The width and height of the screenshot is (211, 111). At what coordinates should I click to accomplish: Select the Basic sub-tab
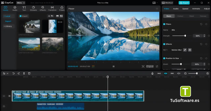click(x=169, y=16)
